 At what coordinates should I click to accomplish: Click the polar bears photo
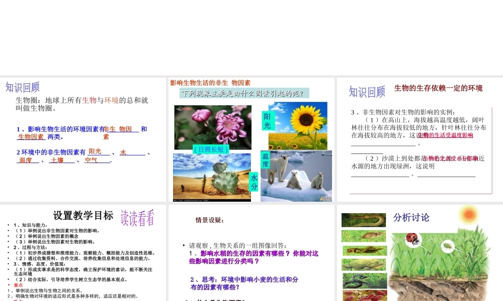click(x=296, y=176)
